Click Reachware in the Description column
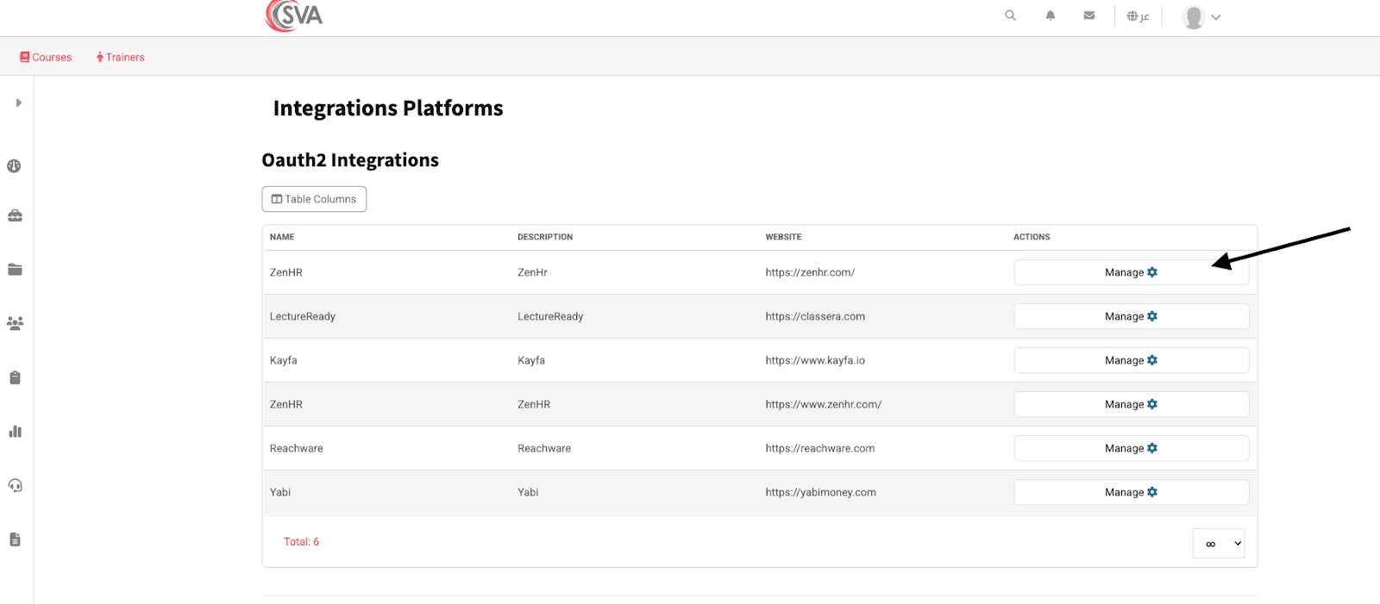1380x604 pixels. tap(544, 448)
